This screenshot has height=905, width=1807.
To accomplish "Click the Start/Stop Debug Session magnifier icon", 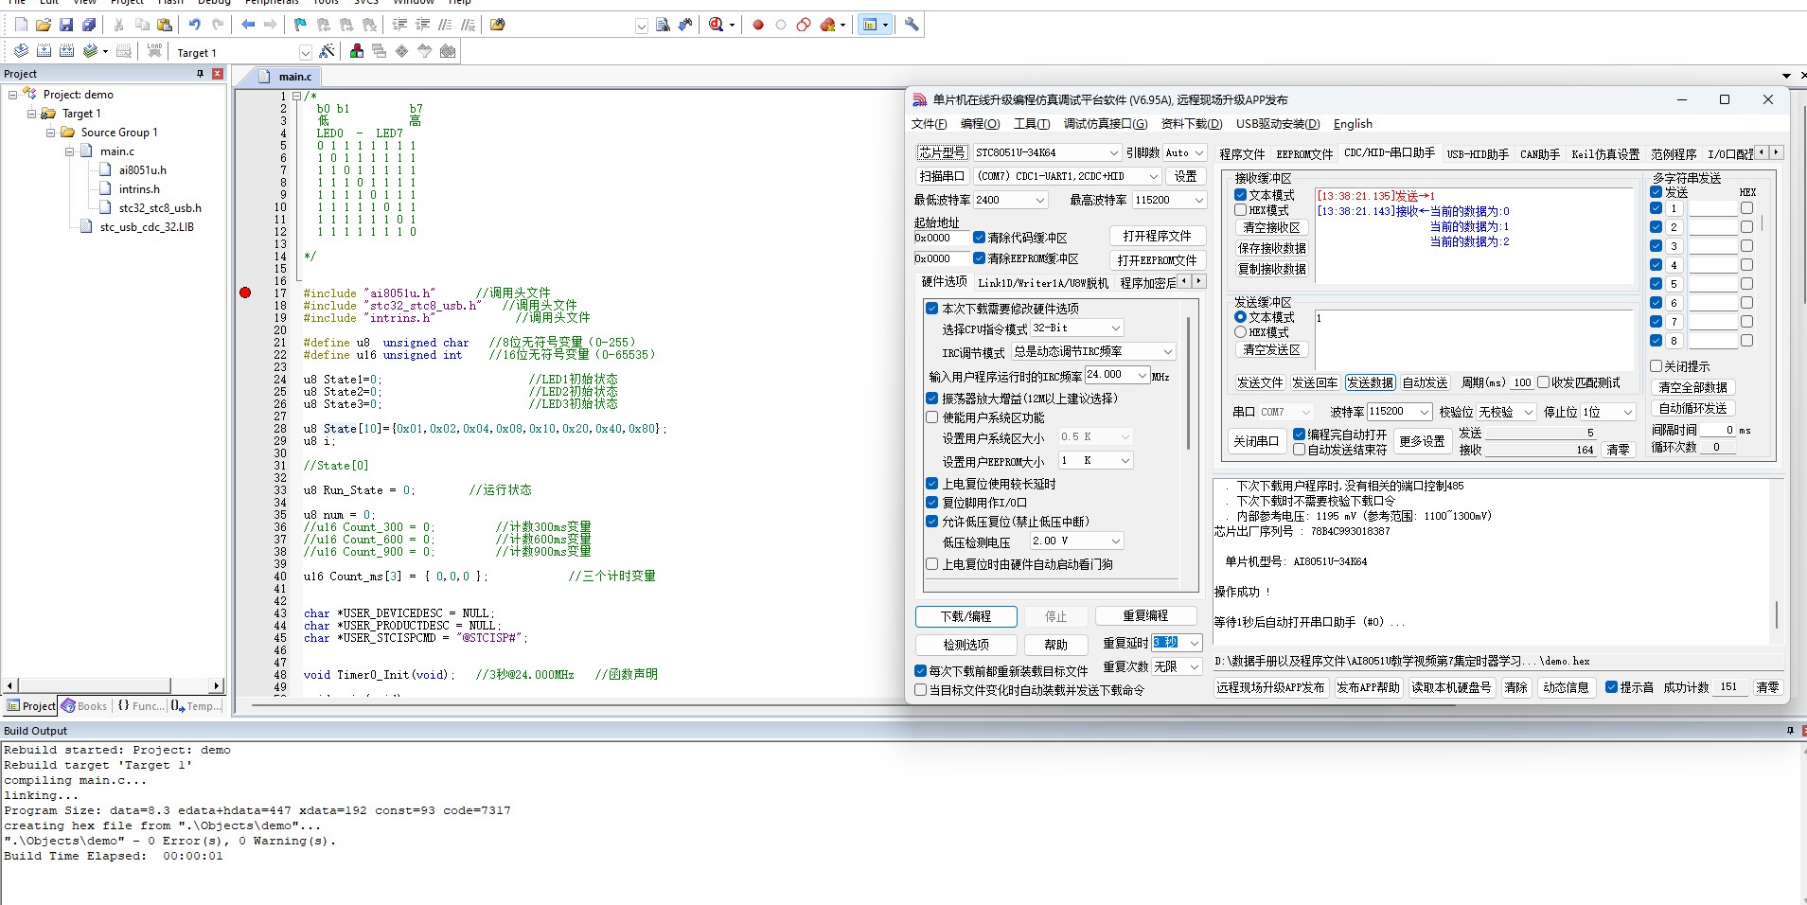I will coord(716,25).
